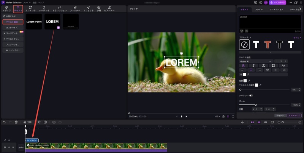Screen dimensions: 304x153
Task: Decrease font size with the minus button
Action: pos(277,61)
